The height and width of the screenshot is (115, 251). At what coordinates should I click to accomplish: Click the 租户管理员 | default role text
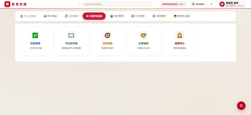(235, 6)
